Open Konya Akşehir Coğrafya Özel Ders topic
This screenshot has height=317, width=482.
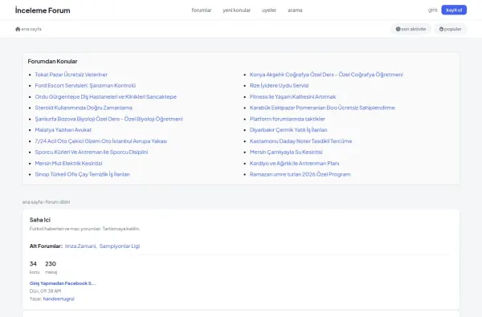click(x=326, y=75)
